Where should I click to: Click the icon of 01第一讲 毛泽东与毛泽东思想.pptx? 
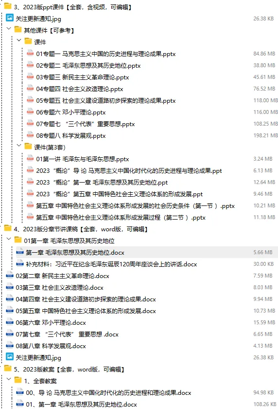tap(30, 158)
